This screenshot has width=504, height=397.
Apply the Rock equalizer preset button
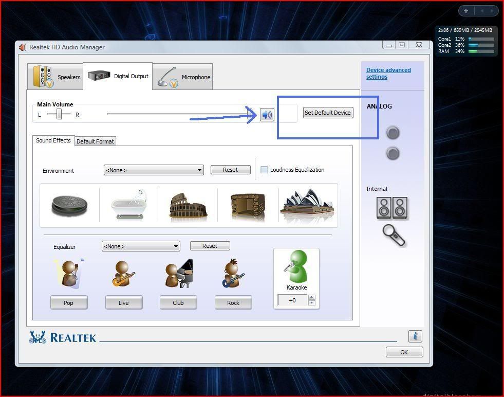pyautogui.click(x=233, y=302)
